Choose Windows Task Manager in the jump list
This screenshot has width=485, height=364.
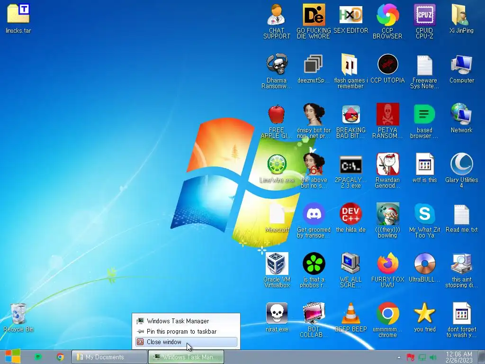pos(186,321)
